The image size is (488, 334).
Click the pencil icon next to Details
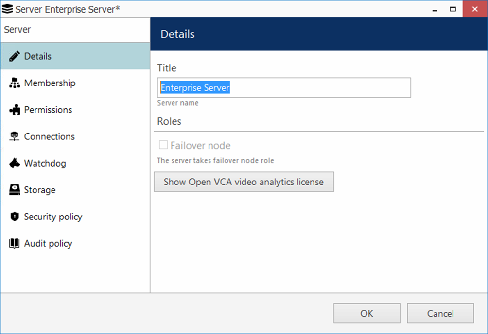15,56
